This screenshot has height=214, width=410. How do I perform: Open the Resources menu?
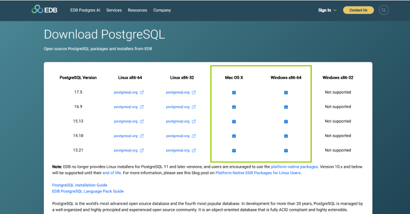coord(137,10)
